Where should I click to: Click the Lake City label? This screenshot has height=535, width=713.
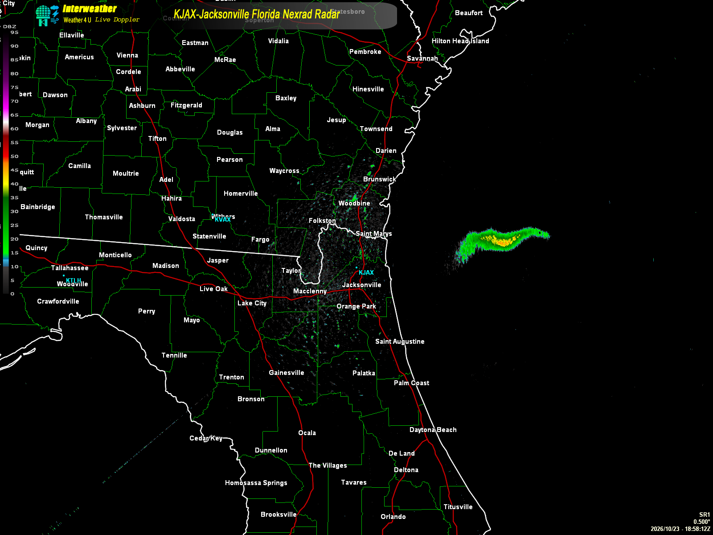coord(252,303)
